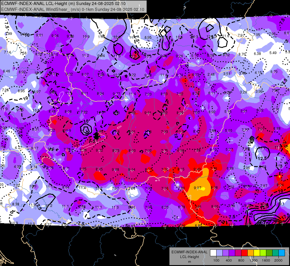This screenshot has height=266, width=290.
Task: Click the 6.38 grid value
Action: (257, 54)
